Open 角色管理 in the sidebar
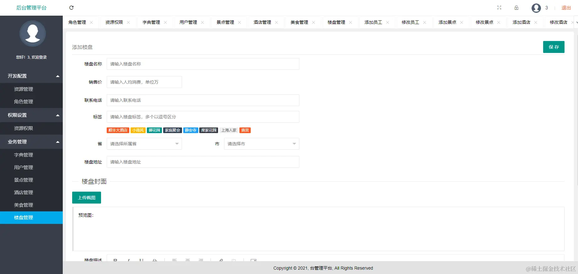 tap(31, 102)
